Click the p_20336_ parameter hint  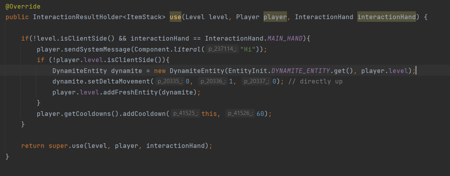click(x=212, y=82)
